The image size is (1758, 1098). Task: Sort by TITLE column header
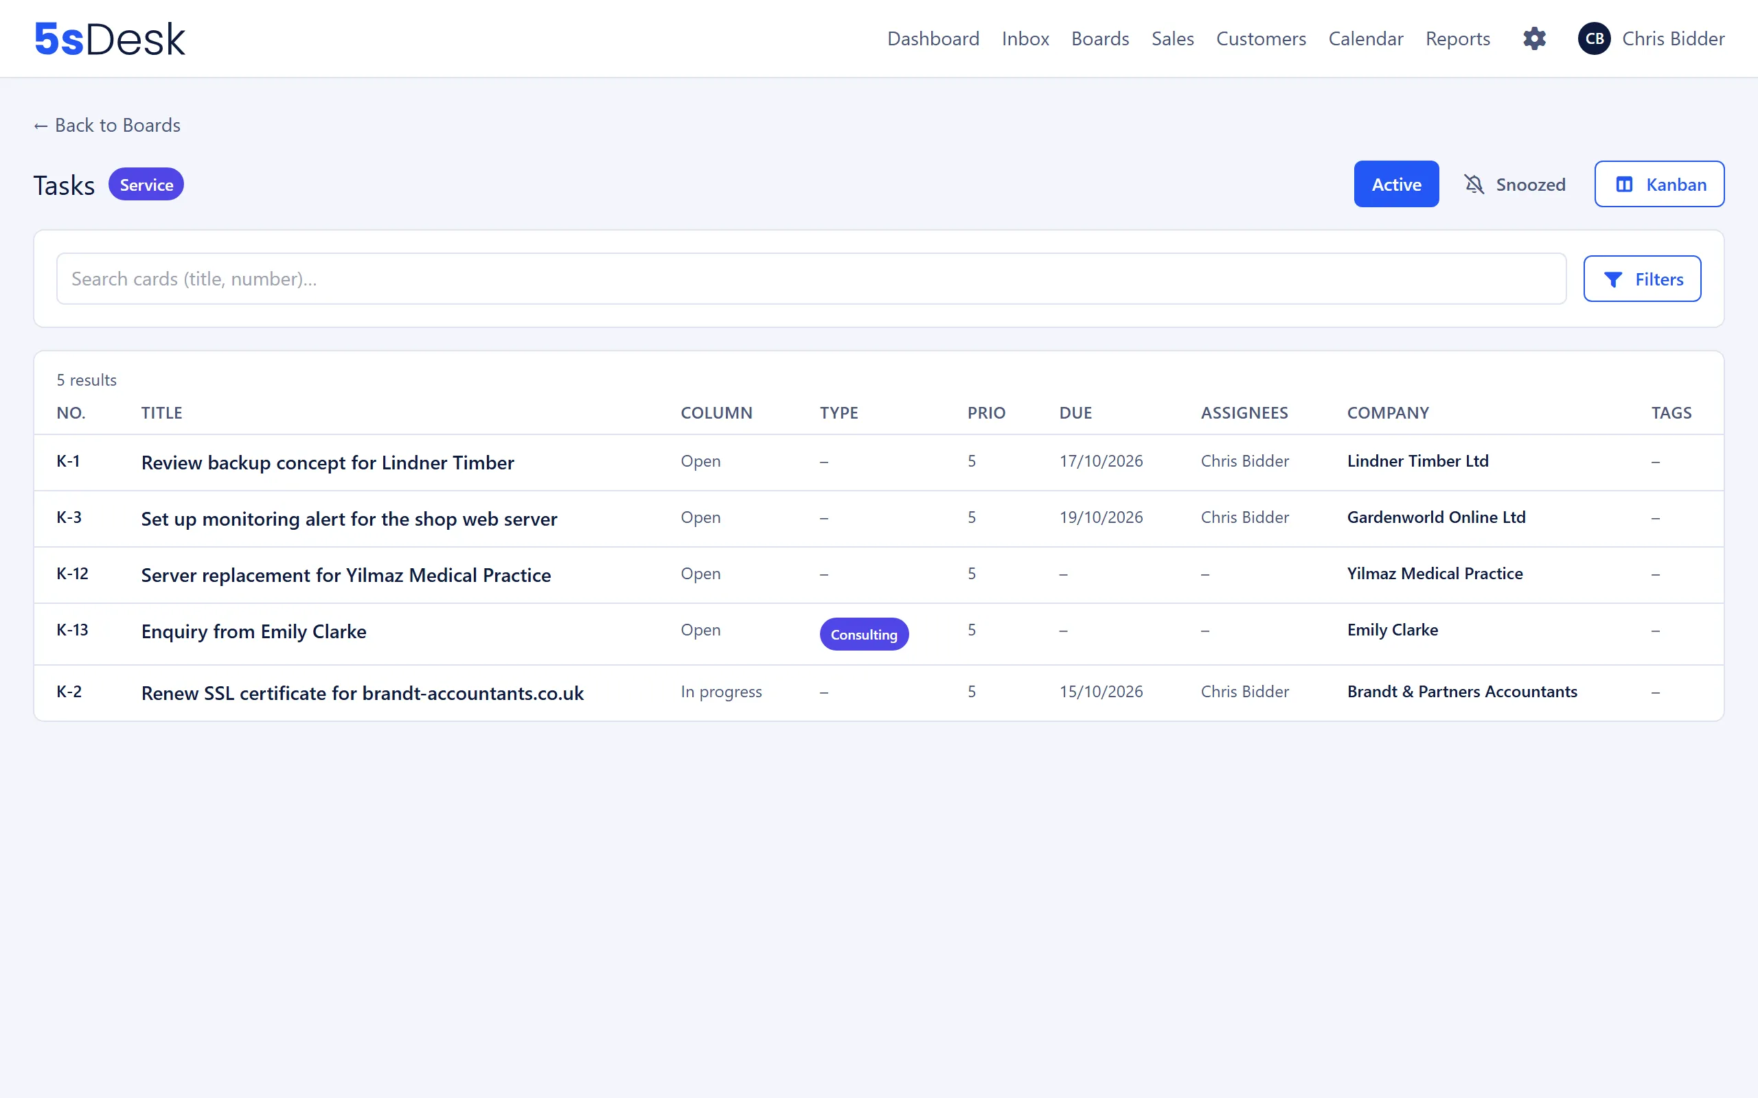tap(161, 412)
